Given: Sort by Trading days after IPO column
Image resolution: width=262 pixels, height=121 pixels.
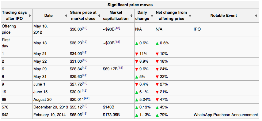Looking at the screenshot, I should (x=30, y=16).
